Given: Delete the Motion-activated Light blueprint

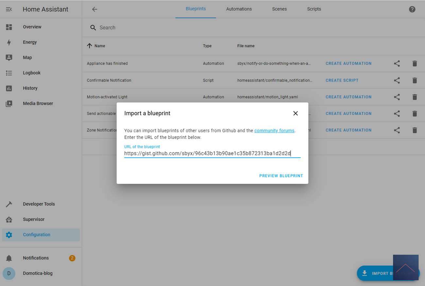Looking at the screenshot, I should pos(415,97).
